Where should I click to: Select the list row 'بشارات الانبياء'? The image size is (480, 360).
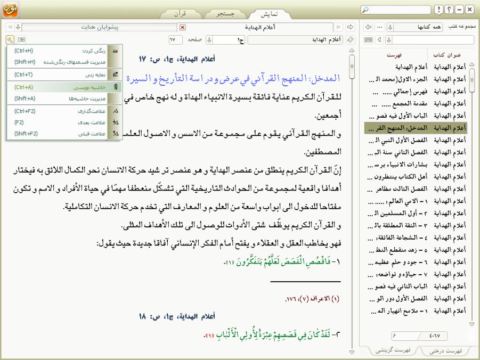tap(416, 165)
